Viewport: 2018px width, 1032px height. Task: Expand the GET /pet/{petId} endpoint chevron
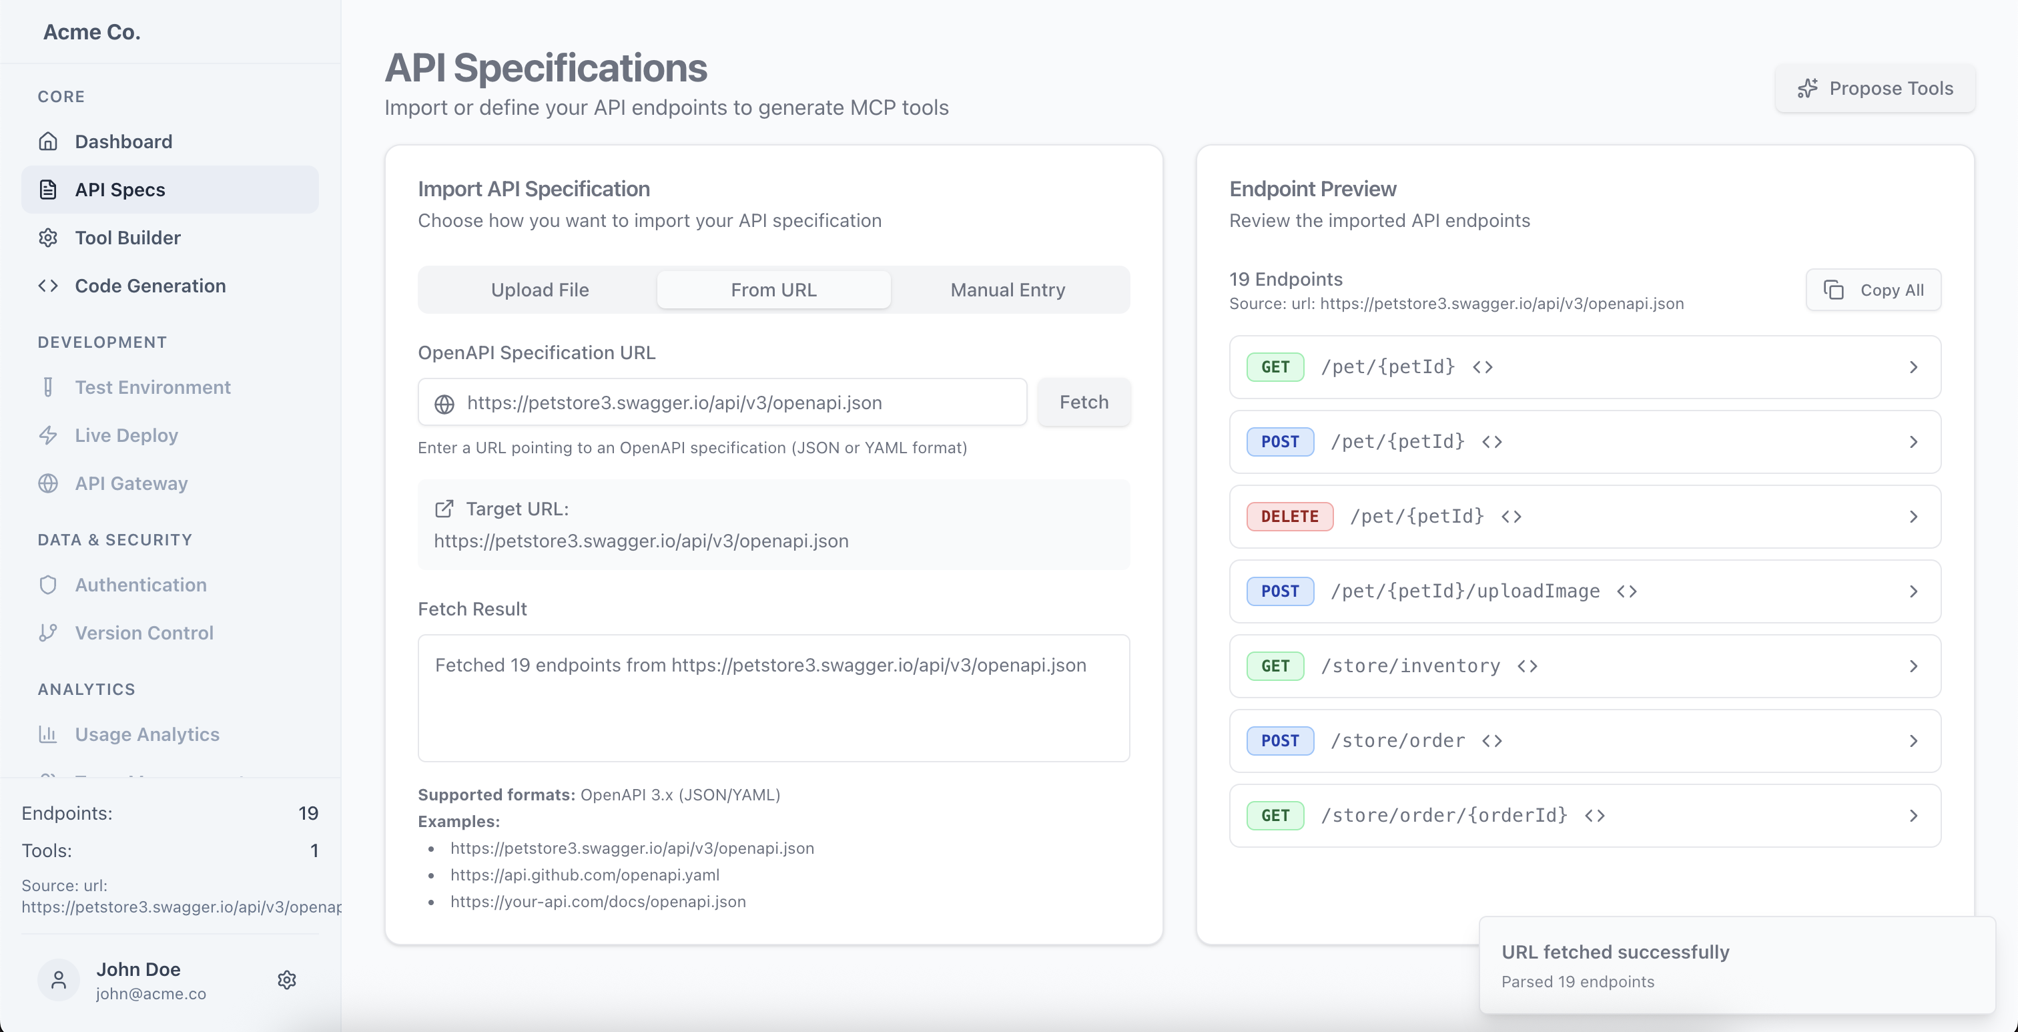(1913, 368)
